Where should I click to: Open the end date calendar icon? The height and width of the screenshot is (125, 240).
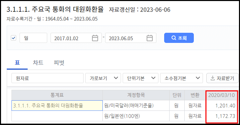(x=150, y=38)
